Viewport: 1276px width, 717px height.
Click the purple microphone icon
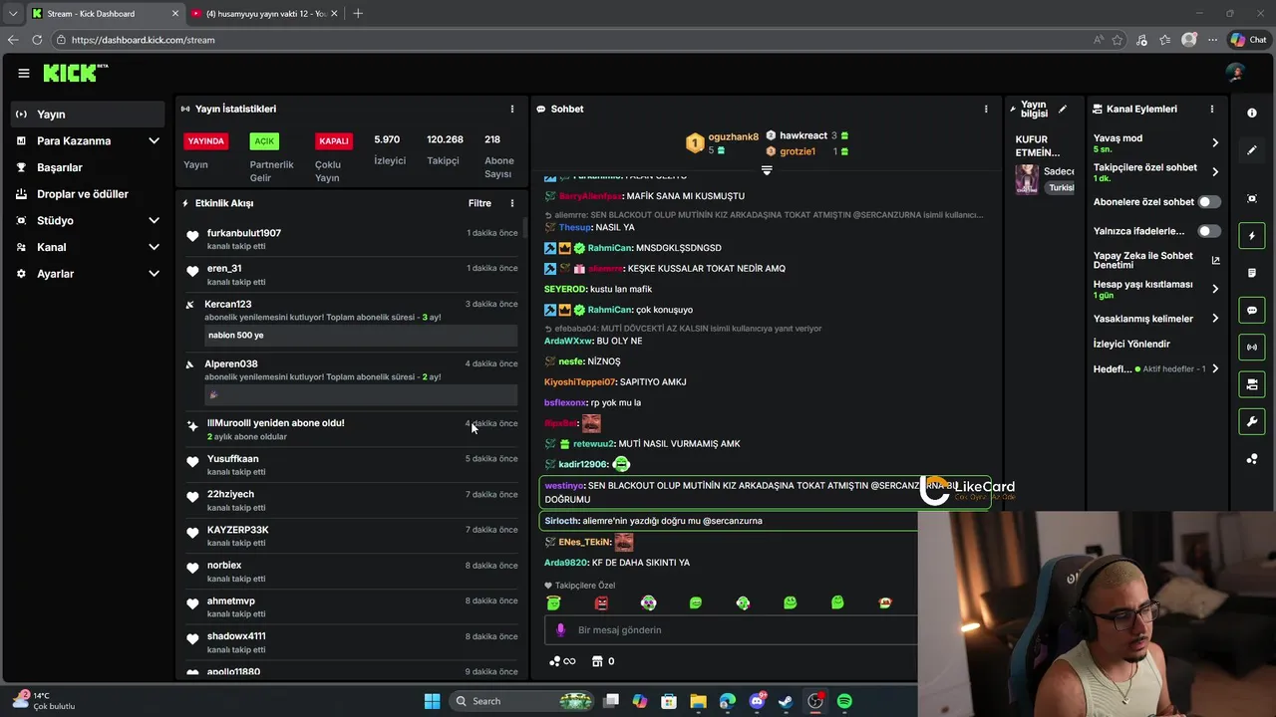(560, 630)
